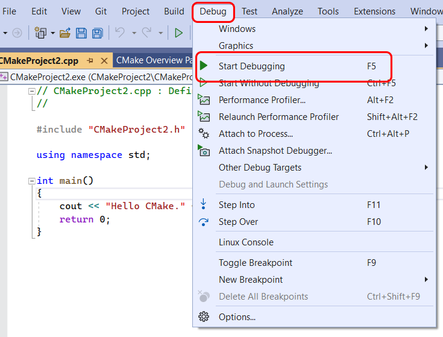Screen dimensions: 443x337
Task: Click the Save icon in toolbar
Action: 81,33
